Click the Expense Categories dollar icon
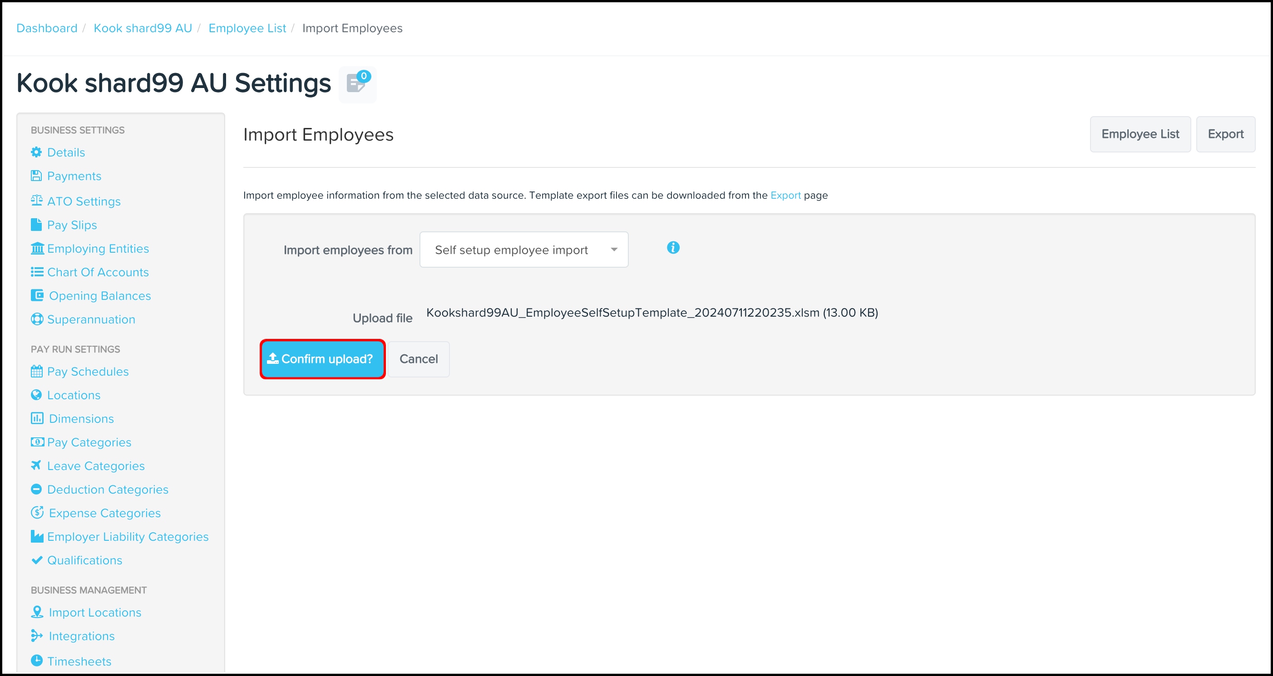Viewport: 1273px width, 676px height. click(x=37, y=513)
